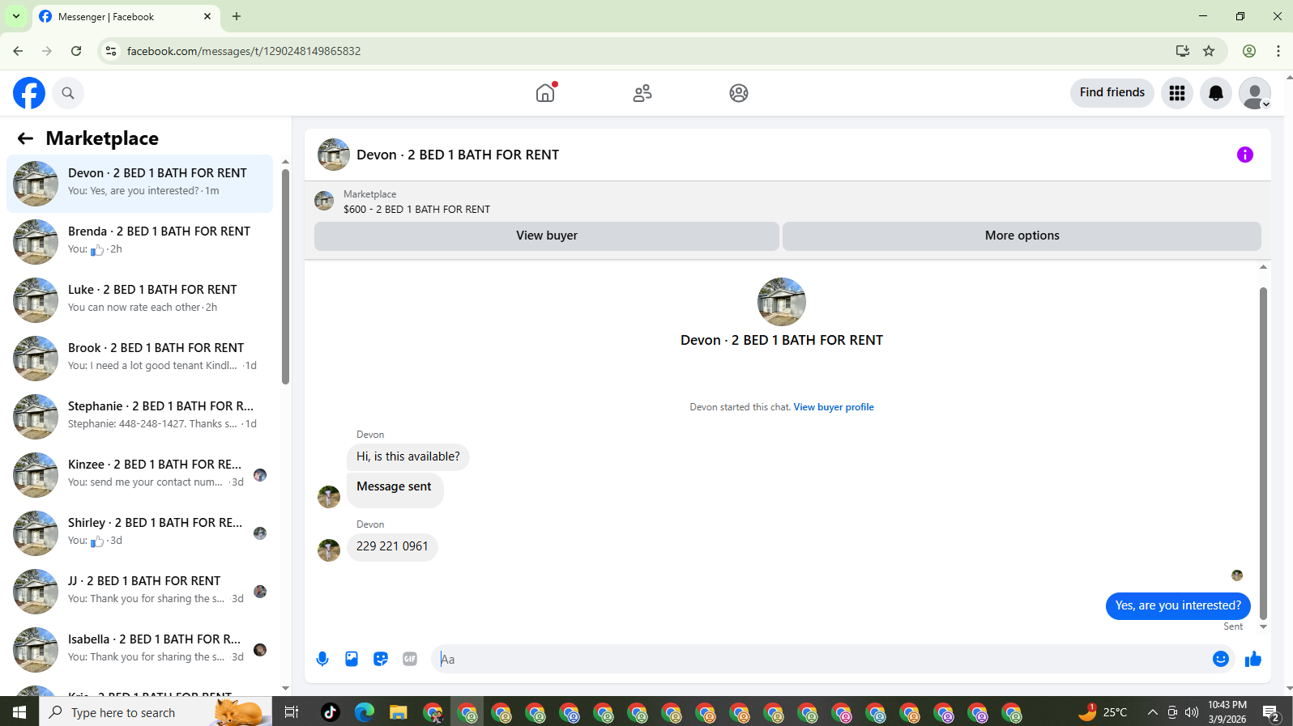Open the install app icon in address bar
Image resolution: width=1293 pixels, height=726 pixels.
coord(1183,51)
